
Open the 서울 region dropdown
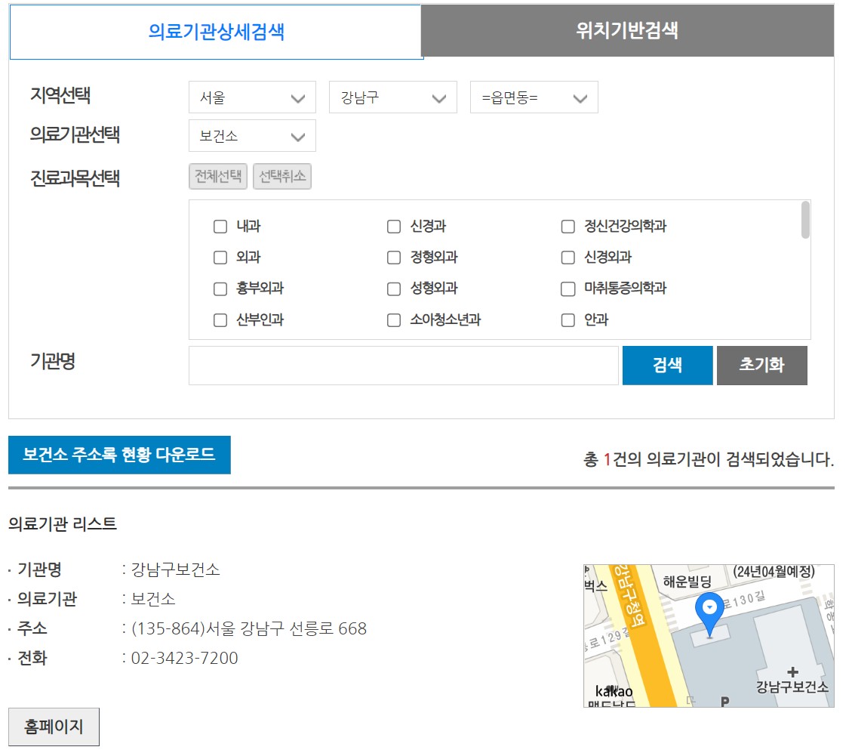252,97
